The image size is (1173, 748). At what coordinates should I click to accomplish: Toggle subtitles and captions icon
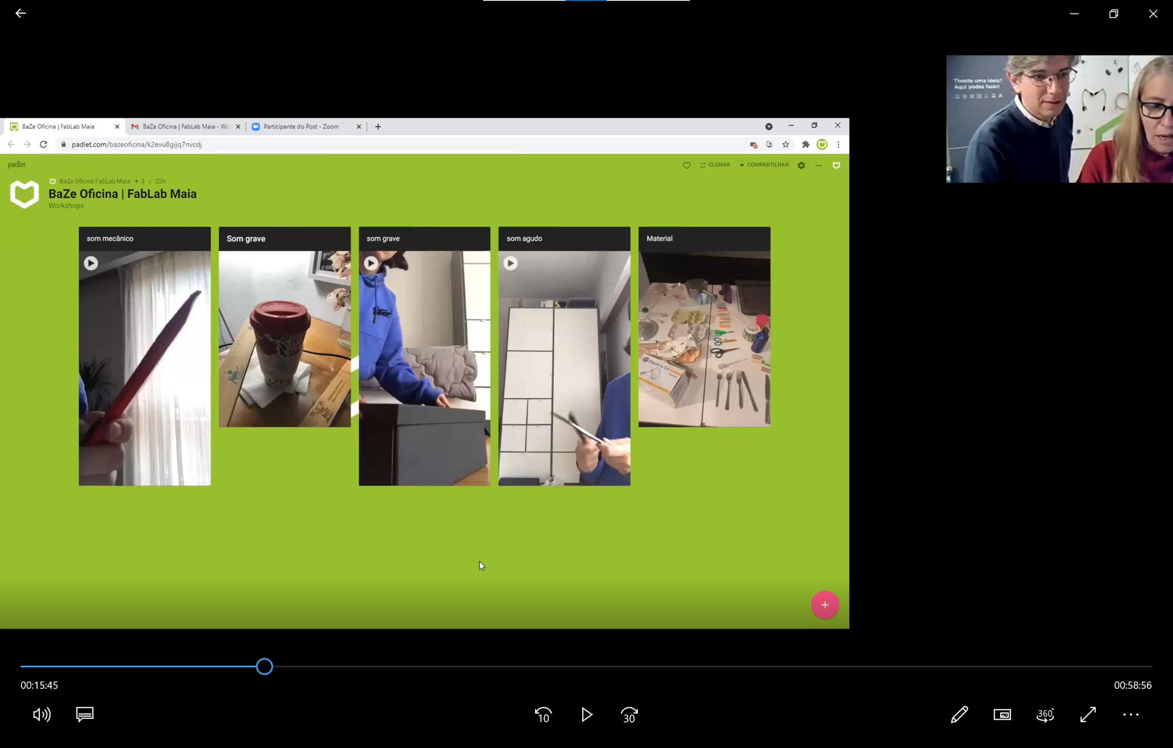tap(85, 714)
